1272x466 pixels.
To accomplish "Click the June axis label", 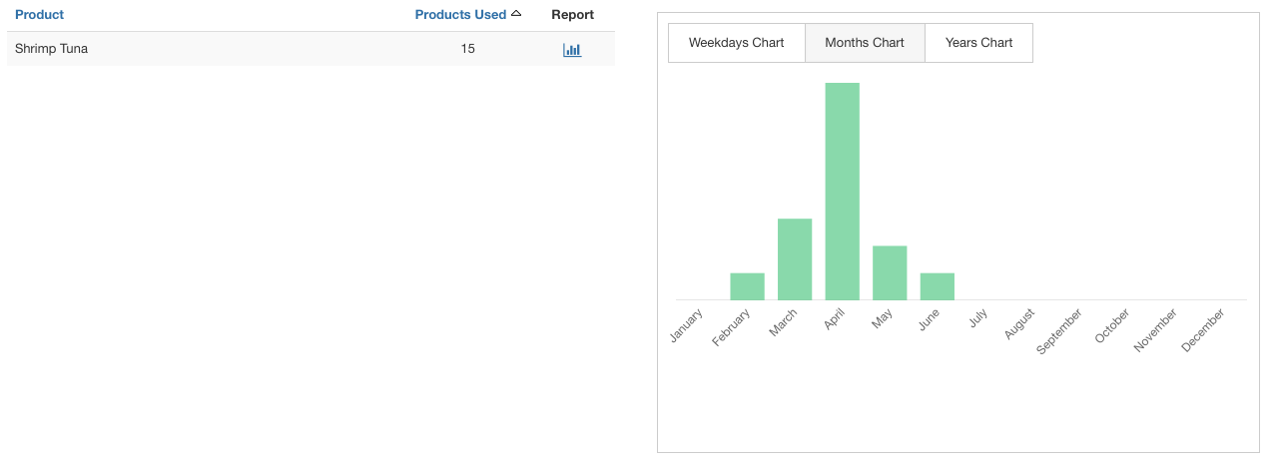I will pos(930,320).
